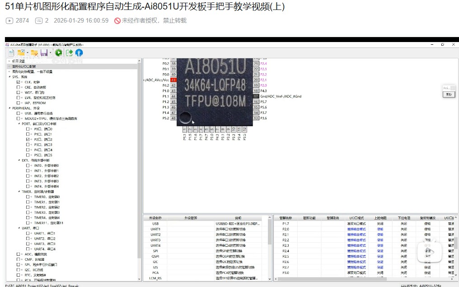The width and height of the screenshot is (459, 287).
Task: Click the AiCube logo in the title bar
Action: click(x=7, y=45)
